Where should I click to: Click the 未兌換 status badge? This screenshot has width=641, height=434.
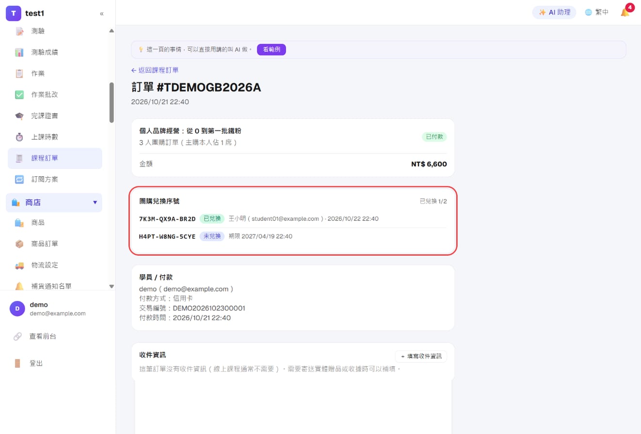point(212,236)
